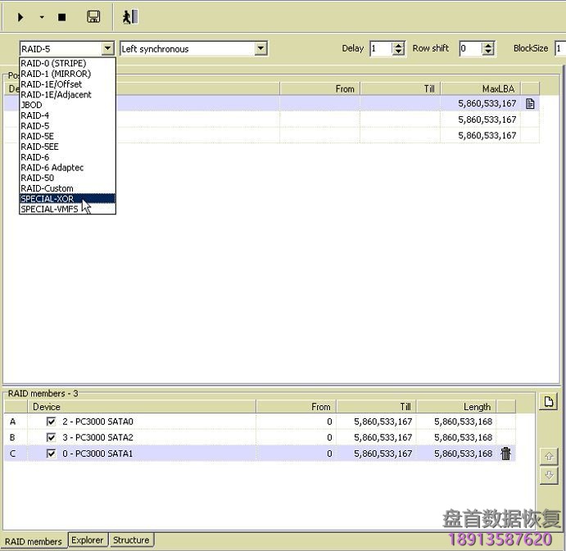This screenshot has width=566, height=551.
Task: Choose SPECIAL-VMFS option
Action: 67,210
